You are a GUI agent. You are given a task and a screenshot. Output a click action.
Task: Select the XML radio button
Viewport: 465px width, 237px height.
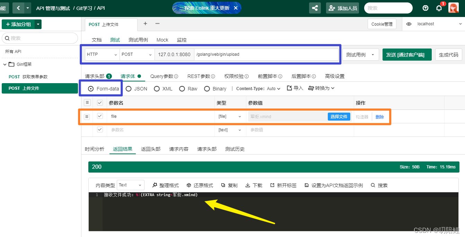coord(157,89)
